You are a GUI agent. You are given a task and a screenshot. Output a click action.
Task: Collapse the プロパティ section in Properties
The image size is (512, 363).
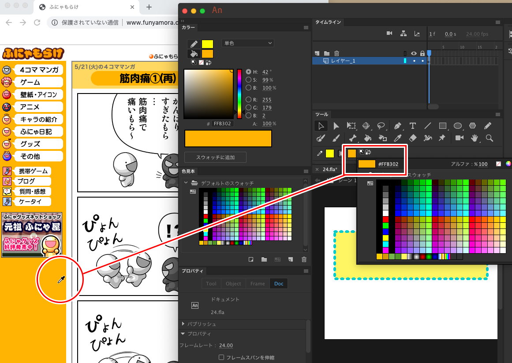coord(183,333)
